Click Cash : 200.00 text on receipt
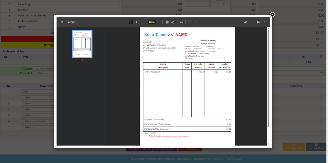Viewport: 328px width, 163px height. (150, 133)
